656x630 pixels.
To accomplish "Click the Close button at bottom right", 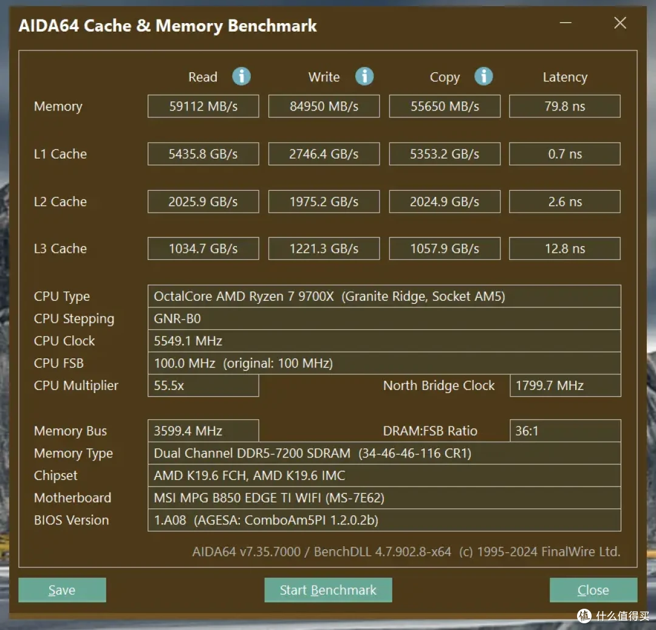I will [x=593, y=590].
